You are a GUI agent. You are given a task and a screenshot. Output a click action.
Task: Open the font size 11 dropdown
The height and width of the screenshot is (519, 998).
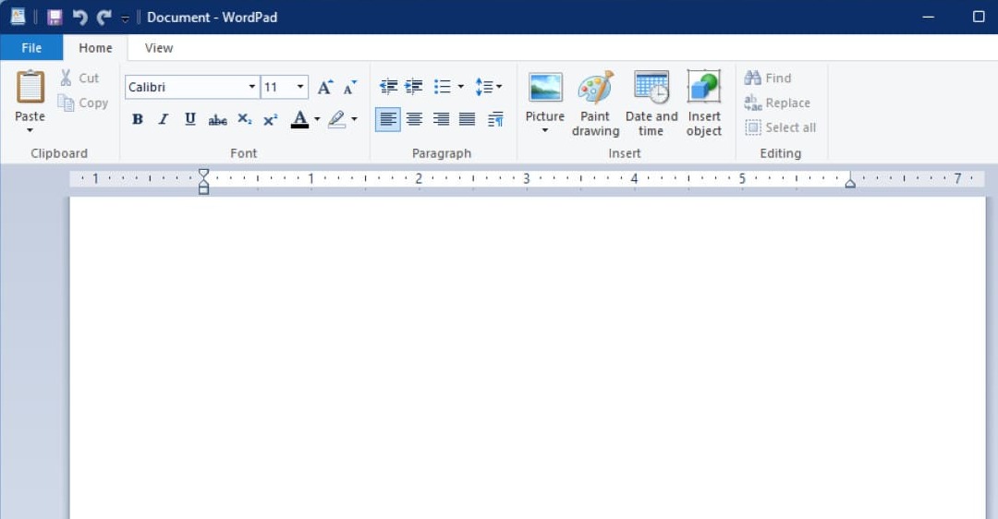[x=299, y=87]
